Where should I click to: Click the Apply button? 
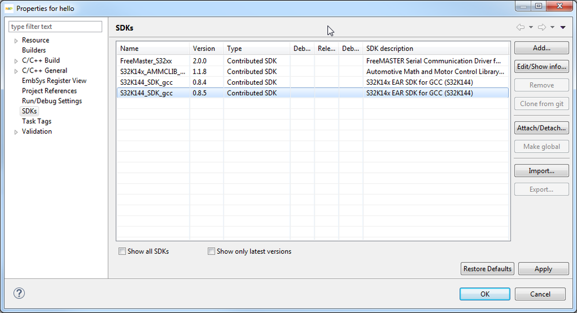click(x=543, y=269)
